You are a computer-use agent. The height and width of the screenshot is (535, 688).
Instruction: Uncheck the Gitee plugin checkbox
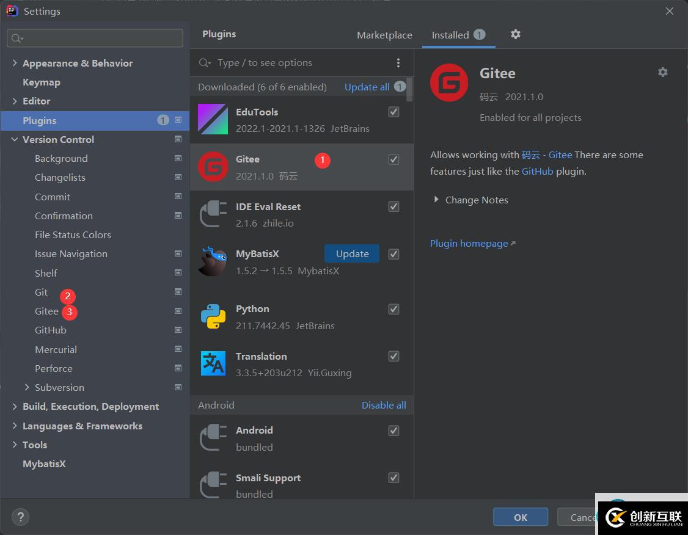pyautogui.click(x=393, y=159)
